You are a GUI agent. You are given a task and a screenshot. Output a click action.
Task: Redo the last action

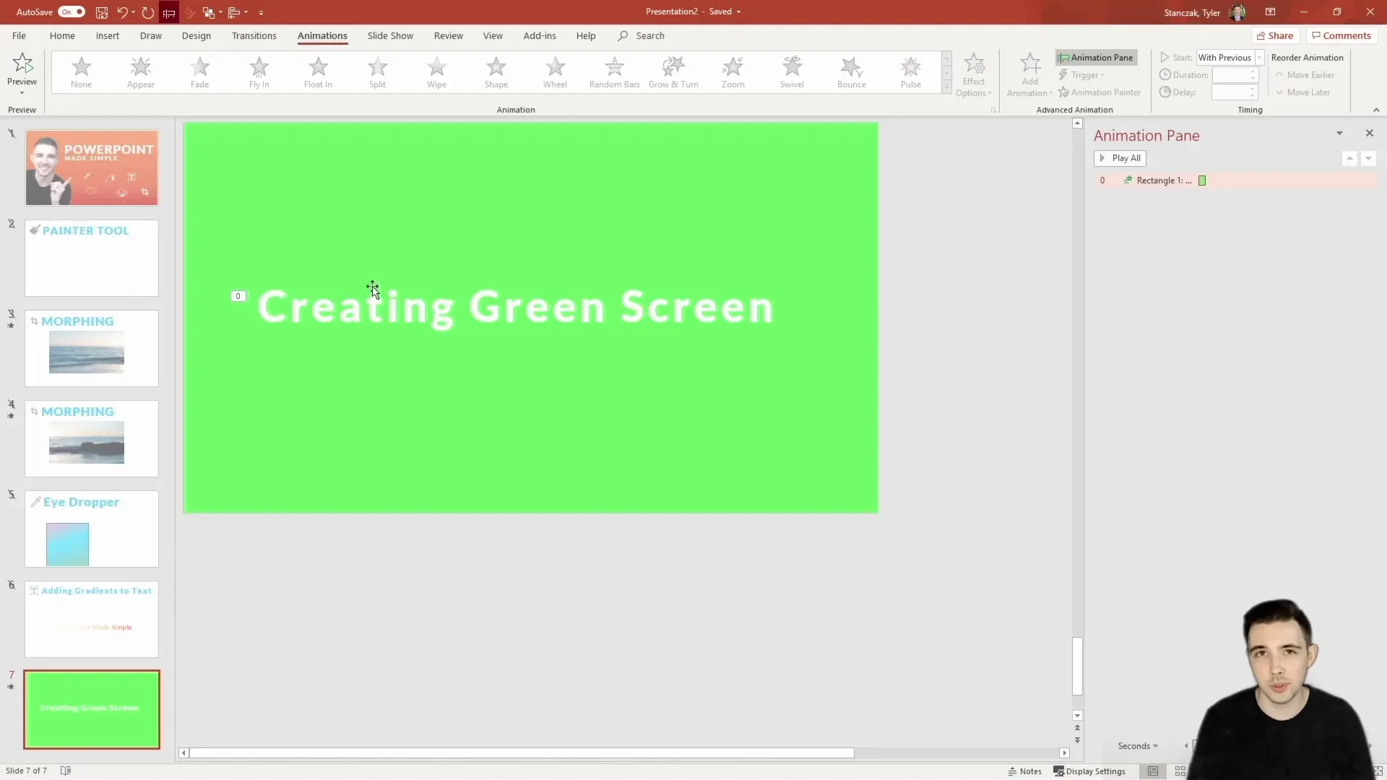[147, 12]
